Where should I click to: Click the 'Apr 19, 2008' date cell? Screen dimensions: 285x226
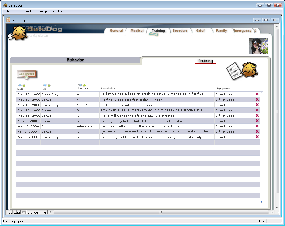28,126
